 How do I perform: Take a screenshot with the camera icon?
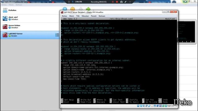(121, 2)
